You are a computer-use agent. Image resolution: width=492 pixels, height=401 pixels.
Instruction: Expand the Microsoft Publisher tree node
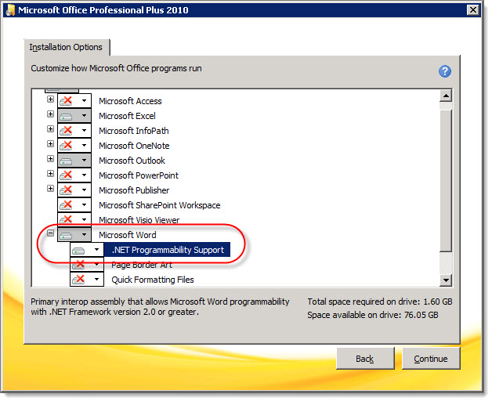click(x=50, y=188)
